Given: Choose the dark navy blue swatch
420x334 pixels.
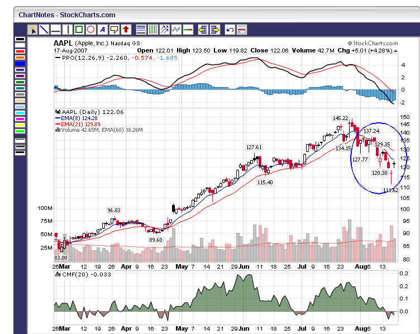Looking at the screenshot, I should coord(20,70).
